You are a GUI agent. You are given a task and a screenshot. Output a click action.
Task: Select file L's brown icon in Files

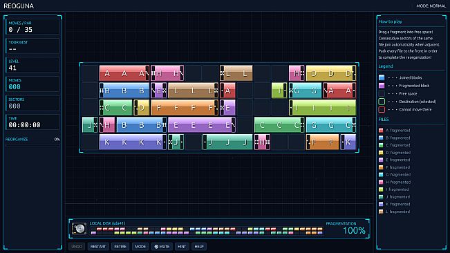(x=381, y=212)
